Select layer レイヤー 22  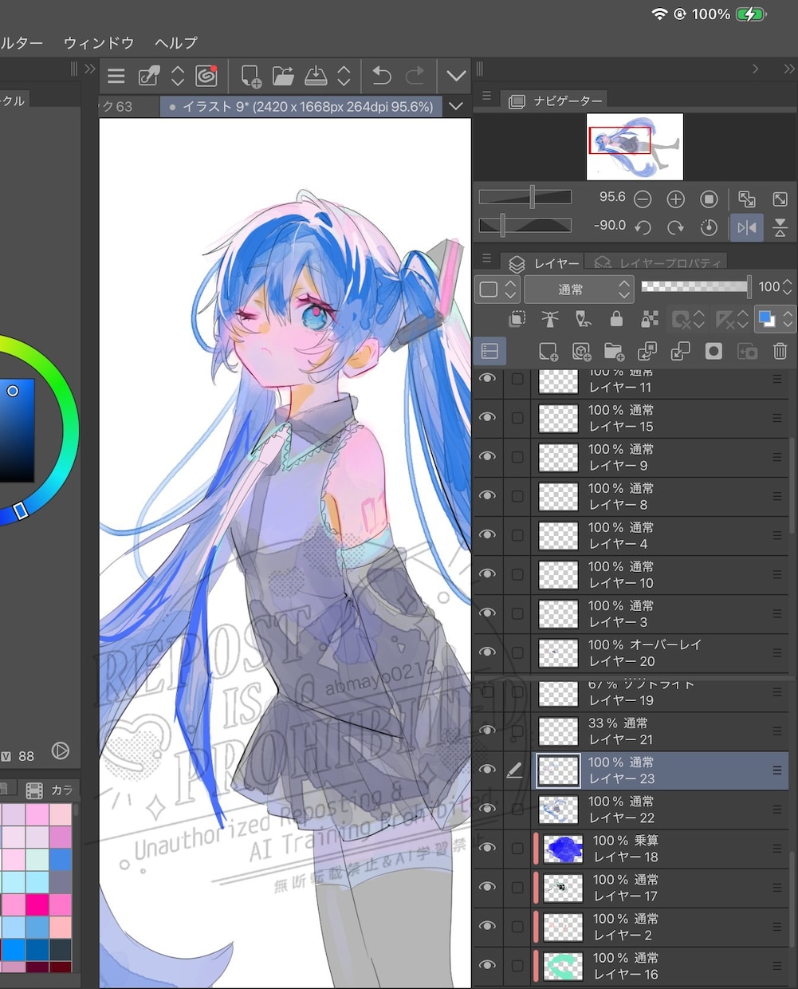click(x=660, y=810)
